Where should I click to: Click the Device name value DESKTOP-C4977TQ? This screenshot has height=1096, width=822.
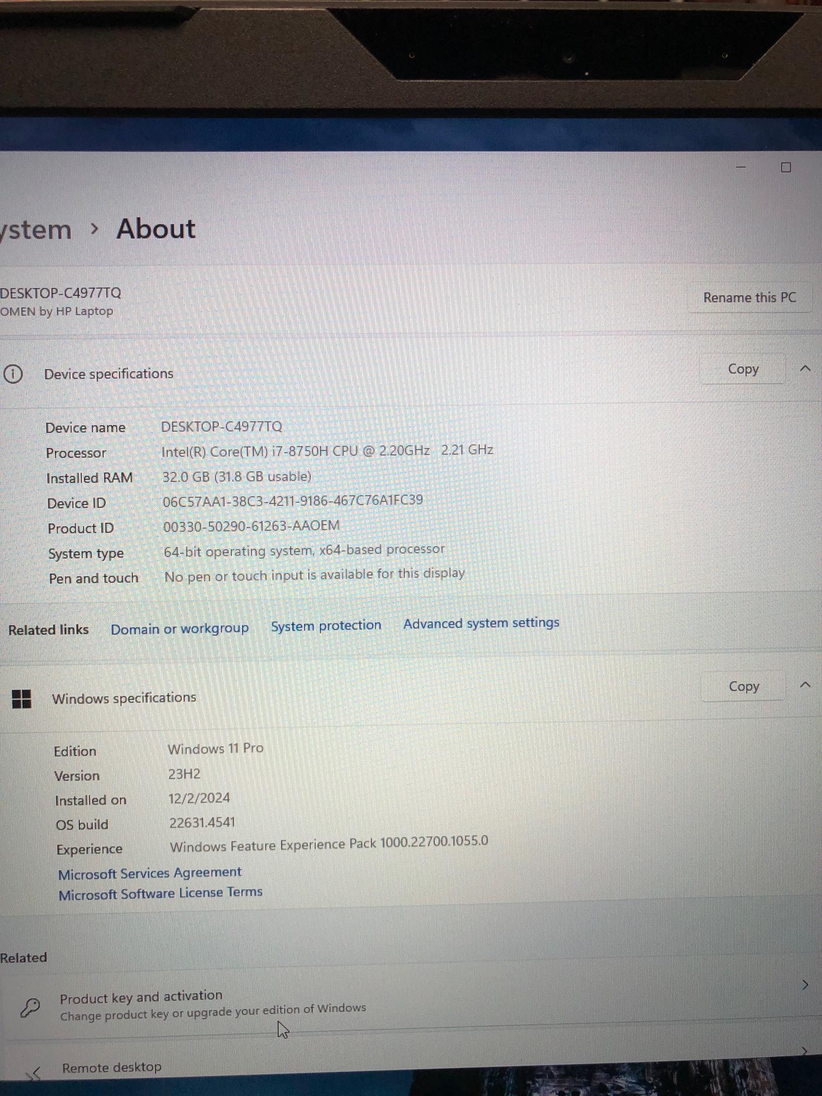[221, 426]
